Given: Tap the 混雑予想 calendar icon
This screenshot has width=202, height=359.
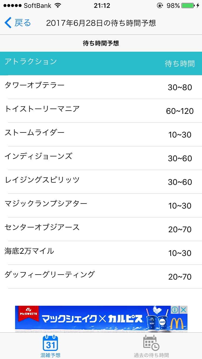Looking at the screenshot, I should pos(50,343).
